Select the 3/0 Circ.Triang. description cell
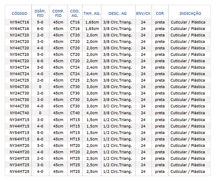215x180 pixels. coord(117,106)
